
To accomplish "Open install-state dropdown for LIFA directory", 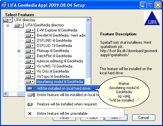I will pos(8,20).
